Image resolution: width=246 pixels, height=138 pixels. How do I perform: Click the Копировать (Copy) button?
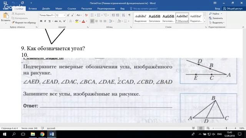[x=20, y=18]
